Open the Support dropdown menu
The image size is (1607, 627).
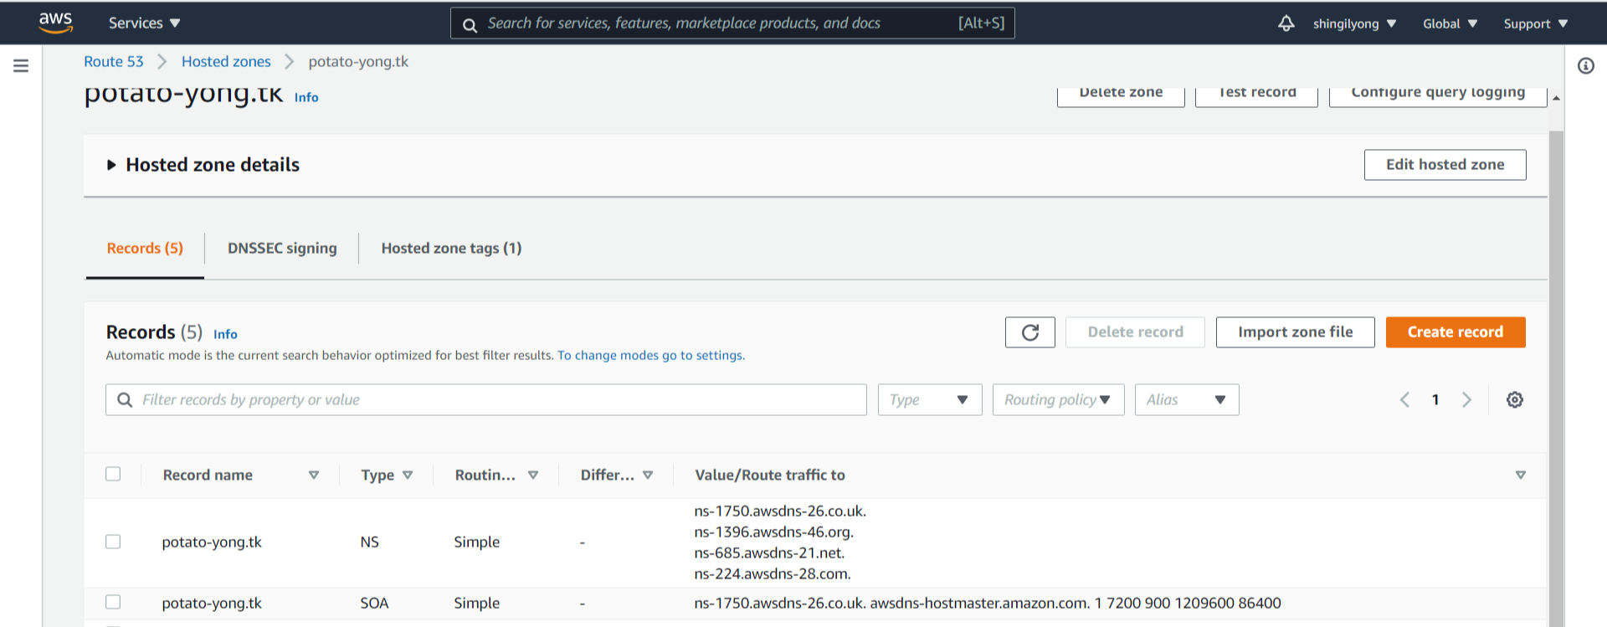[1536, 23]
